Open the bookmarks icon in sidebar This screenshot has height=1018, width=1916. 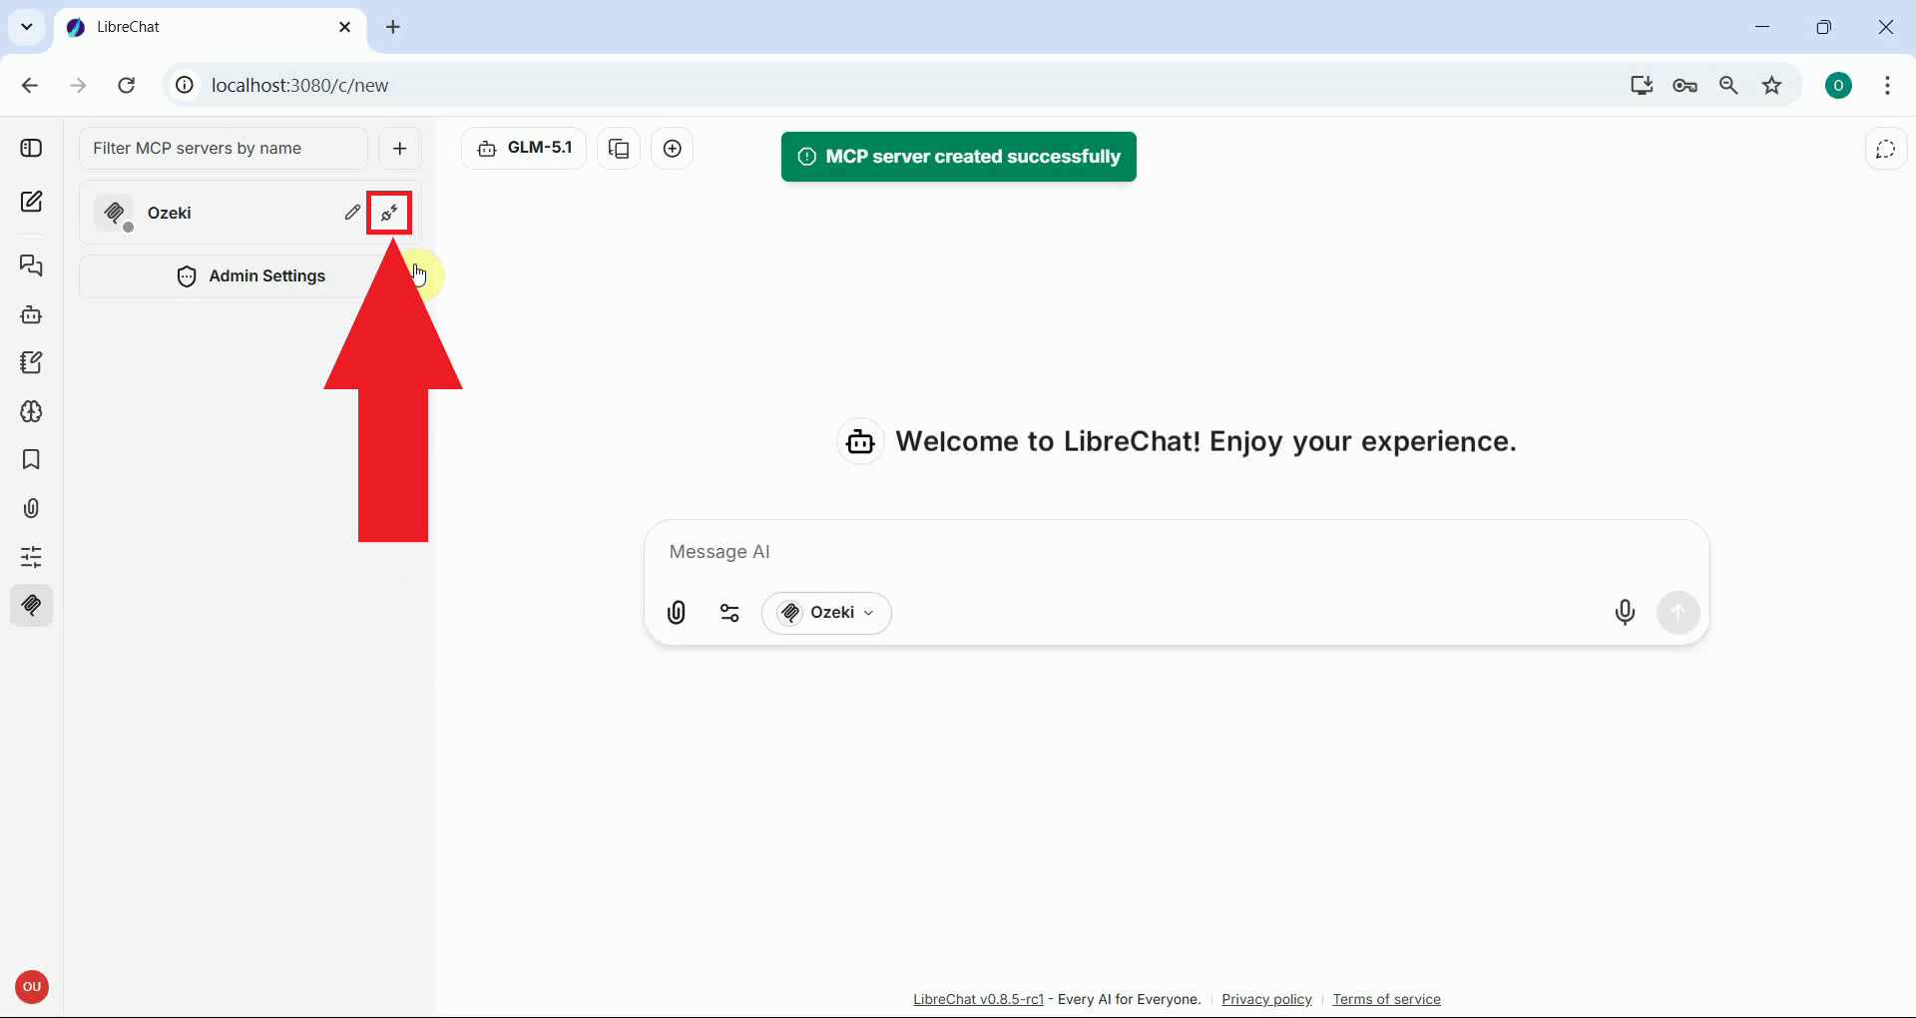click(x=31, y=459)
